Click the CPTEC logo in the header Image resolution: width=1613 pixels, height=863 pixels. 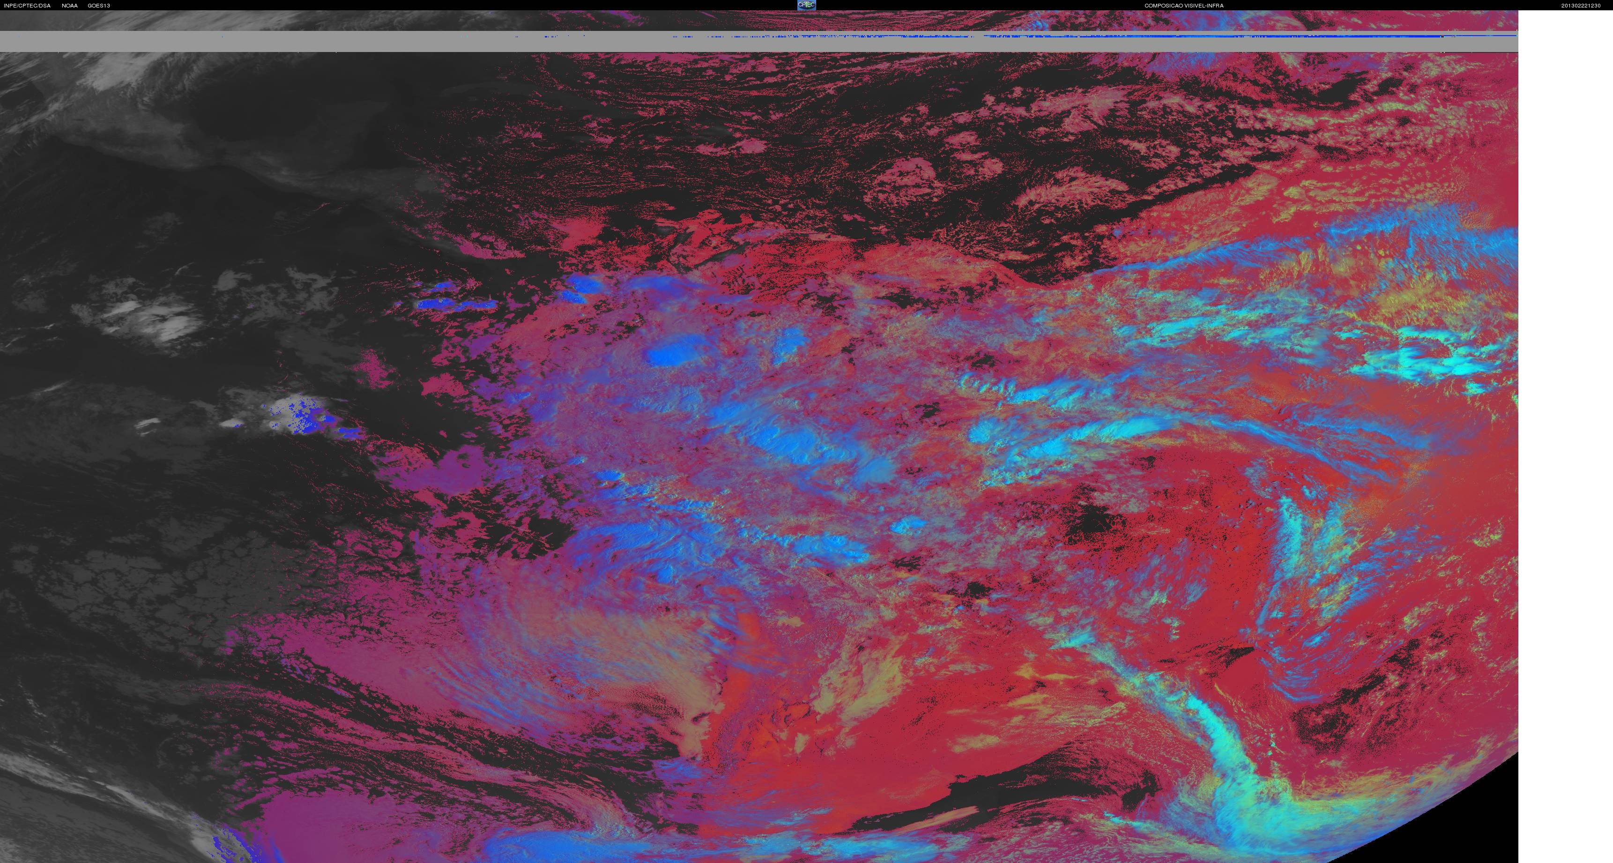806,5
